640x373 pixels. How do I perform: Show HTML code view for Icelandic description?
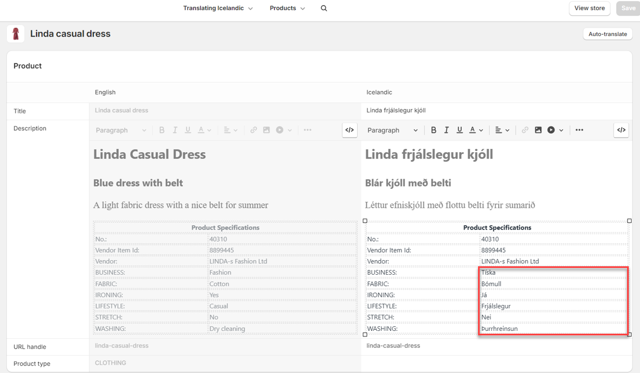tap(621, 130)
